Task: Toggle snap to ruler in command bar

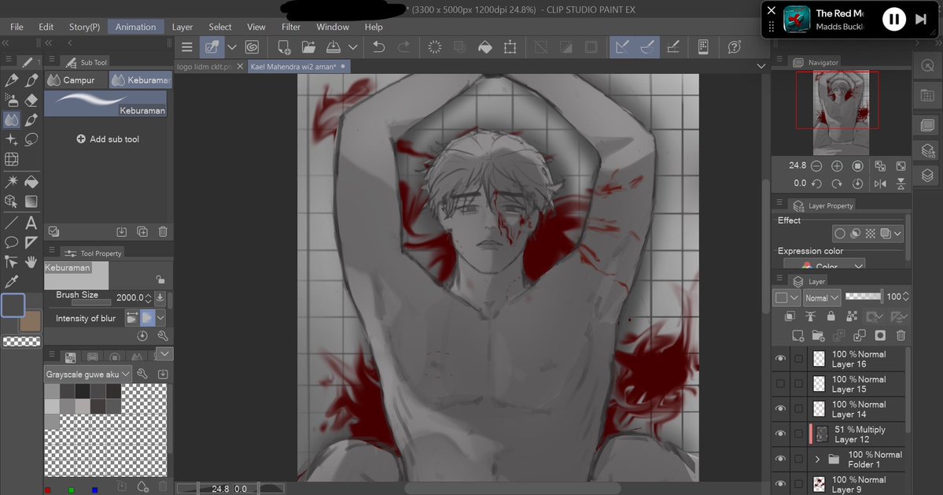Action: [x=622, y=47]
